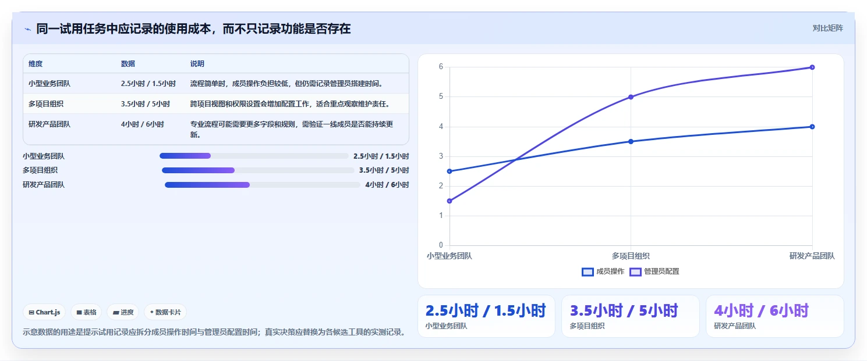Click the 研发产品团队 label beside the progress bar
Viewport: 867px width, 361px height.
pyautogui.click(x=44, y=185)
